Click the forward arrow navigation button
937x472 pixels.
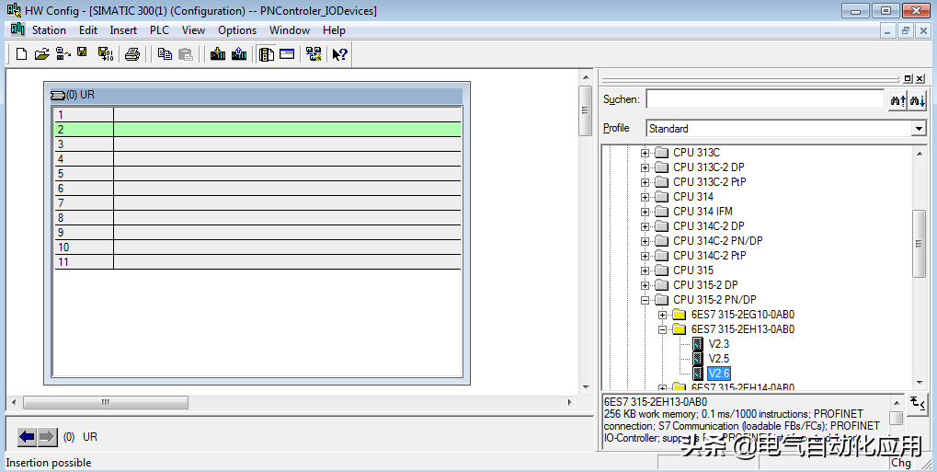point(47,437)
